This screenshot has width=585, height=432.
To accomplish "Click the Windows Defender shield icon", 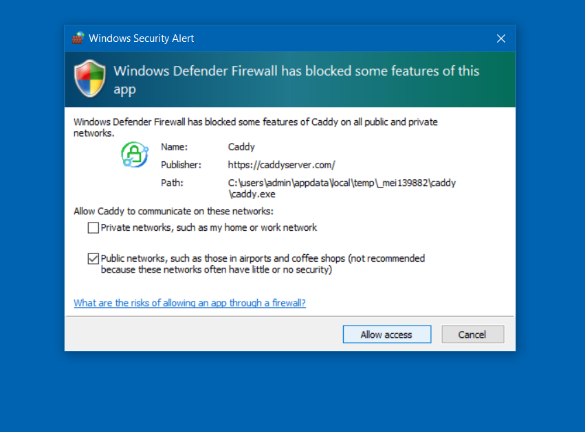I will (89, 79).
